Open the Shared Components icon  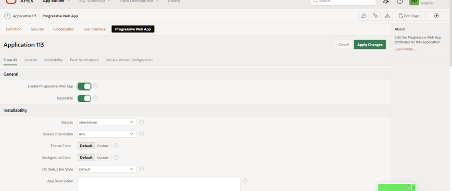coord(387,16)
